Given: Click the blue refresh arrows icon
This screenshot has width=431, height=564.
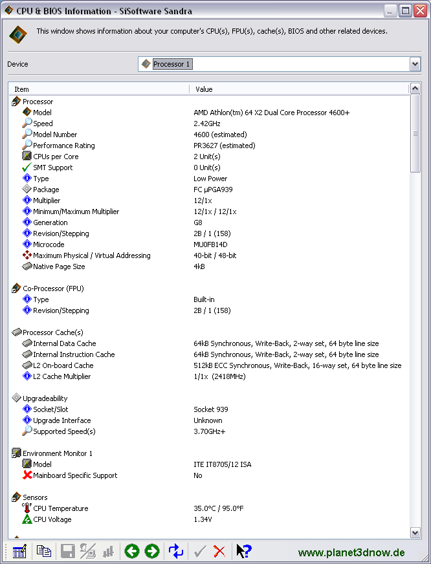Looking at the screenshot, I should 176,551.
